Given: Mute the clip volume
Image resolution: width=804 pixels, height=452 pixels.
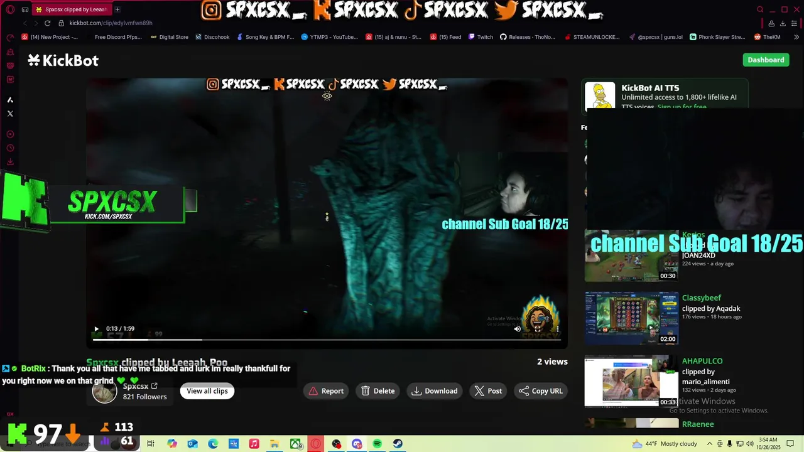Looking at the screenshot, I should coord(518,329).
